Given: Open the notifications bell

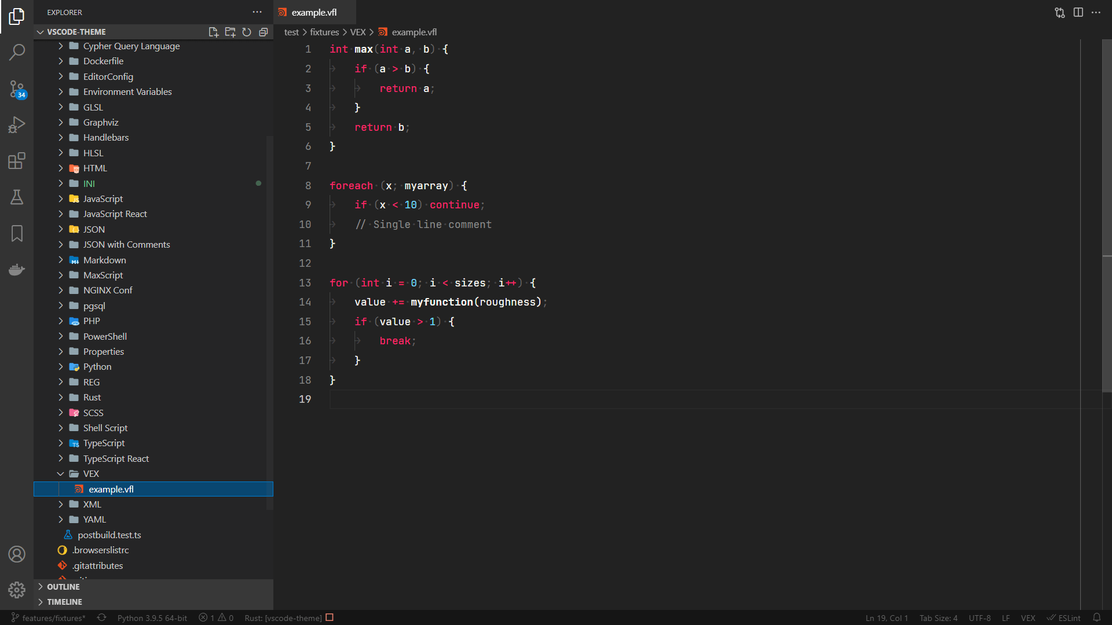Looking at the screenshot, I should pos(1096,617).
